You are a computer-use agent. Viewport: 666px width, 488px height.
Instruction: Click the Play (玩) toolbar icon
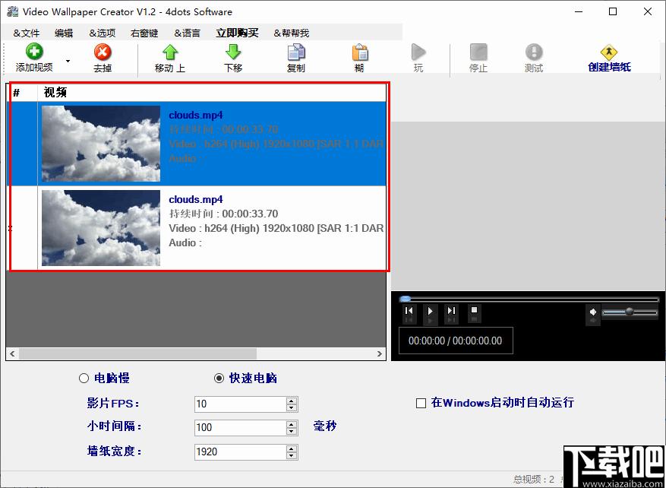(418, 52)
